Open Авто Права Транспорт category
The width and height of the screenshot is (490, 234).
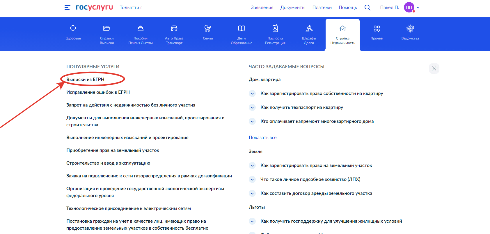[174, 35]
